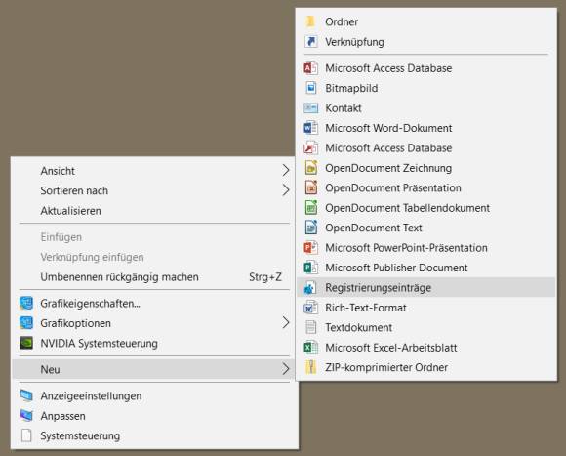Image resolution: width=566 pixels, height=456 pixels.
Task: Expand the Grafikoptionen submenu arrow
Action: [286, 323]
